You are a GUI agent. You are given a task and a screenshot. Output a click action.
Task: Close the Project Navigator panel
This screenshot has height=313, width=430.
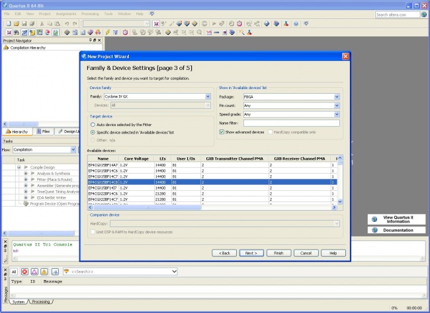[99, 40]
